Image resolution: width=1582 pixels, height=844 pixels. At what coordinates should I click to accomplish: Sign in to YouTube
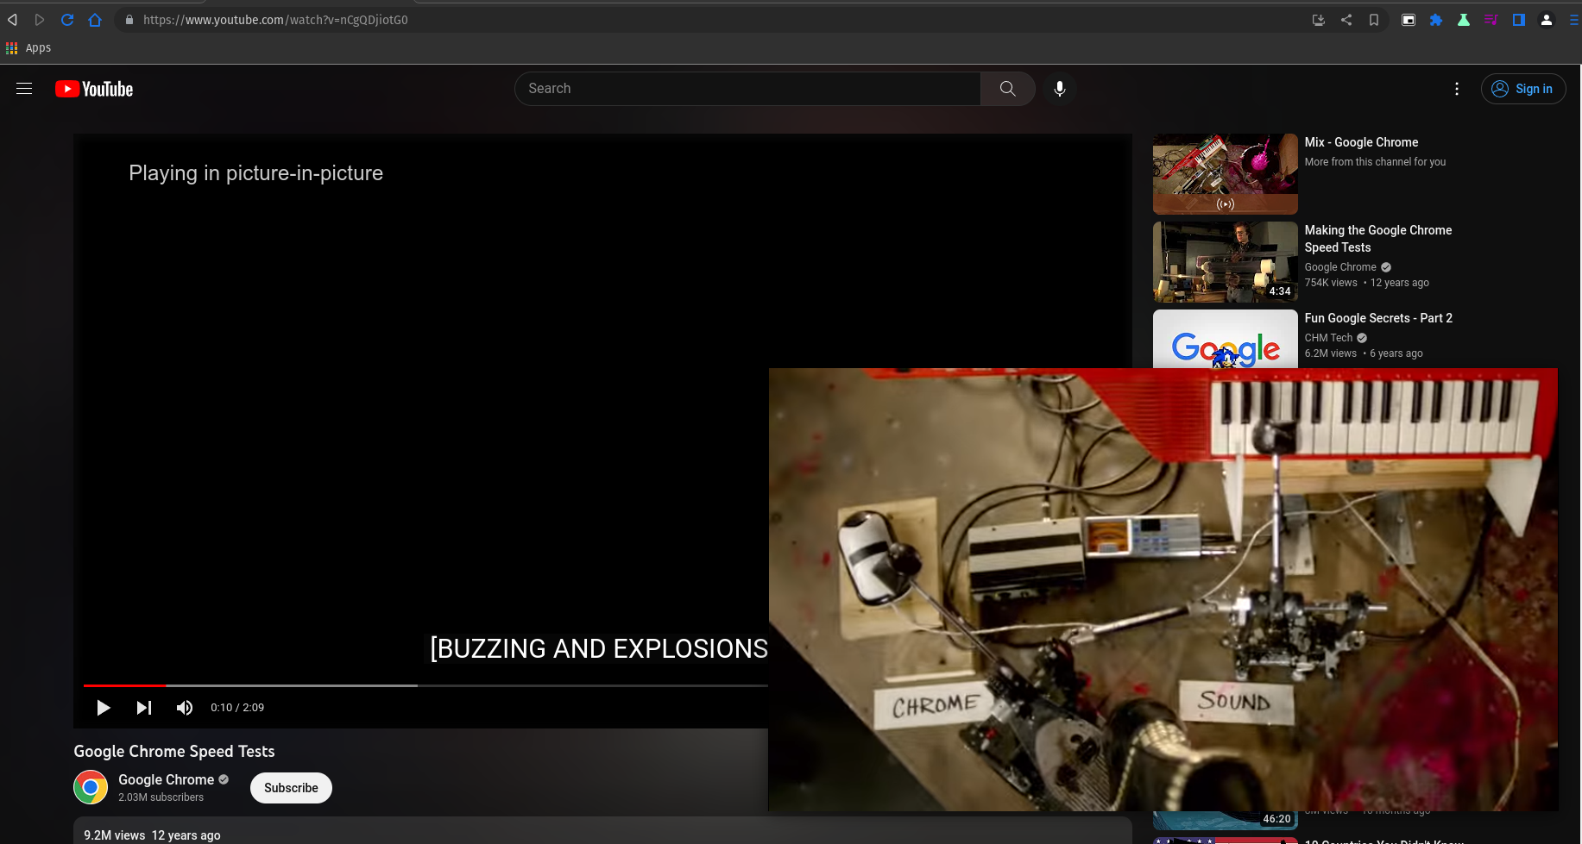1523,89
